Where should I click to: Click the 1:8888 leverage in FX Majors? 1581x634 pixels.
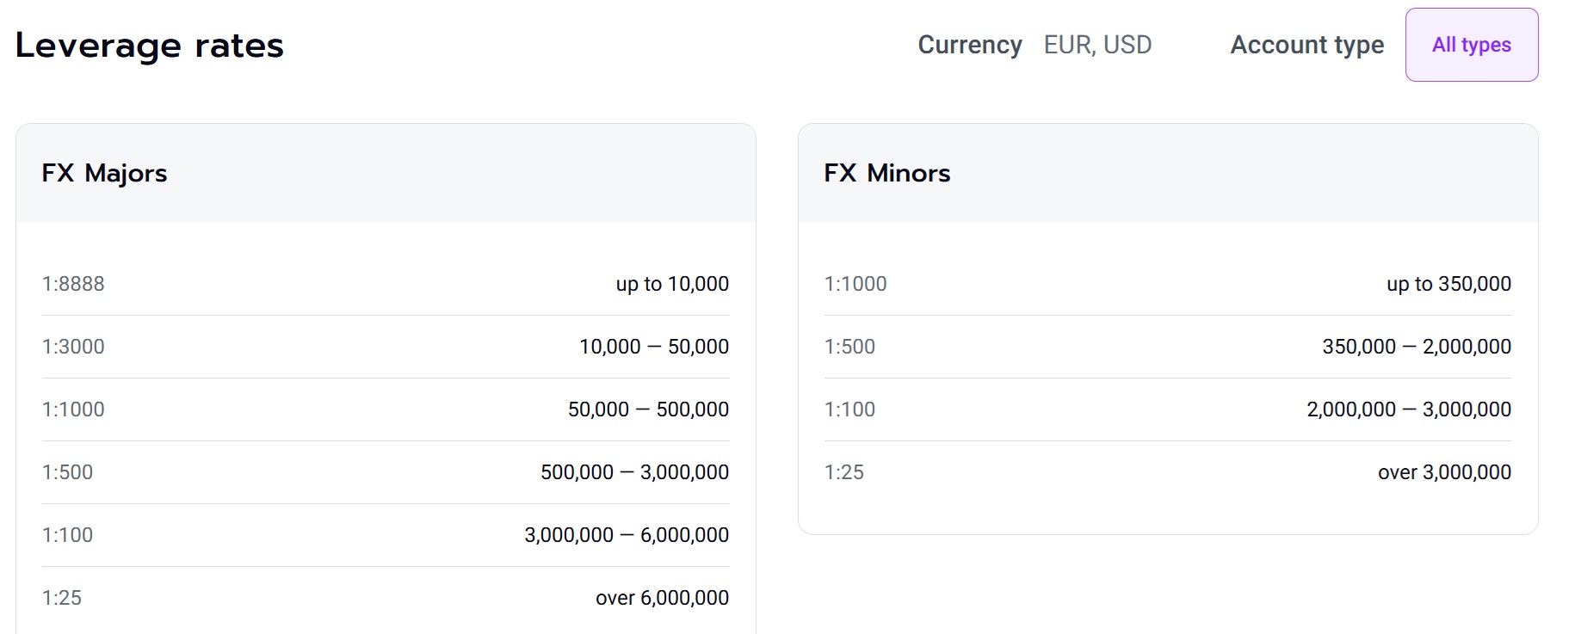(x=73, y=284)
